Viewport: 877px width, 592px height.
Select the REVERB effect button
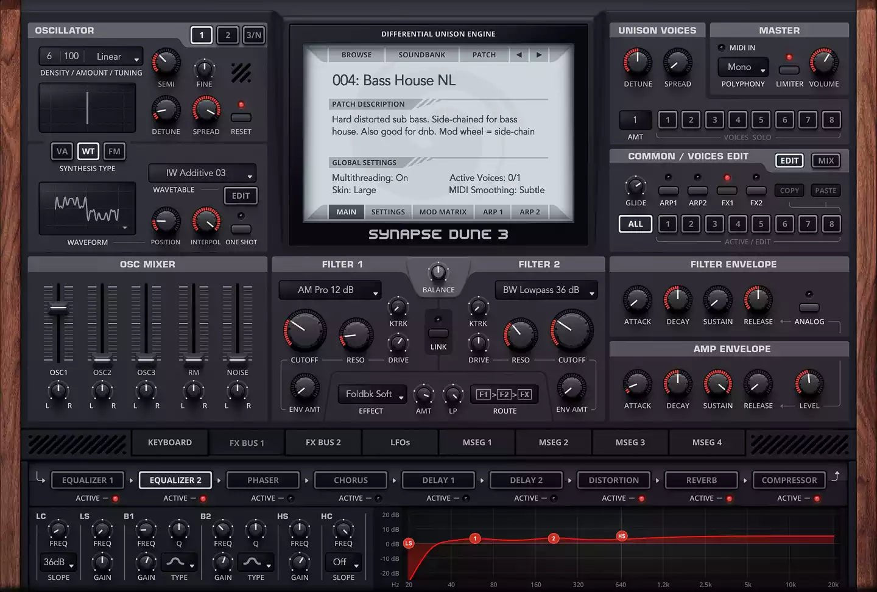click(701, 480)
